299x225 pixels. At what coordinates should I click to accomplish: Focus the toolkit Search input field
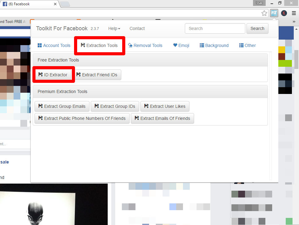coord(215,28)
